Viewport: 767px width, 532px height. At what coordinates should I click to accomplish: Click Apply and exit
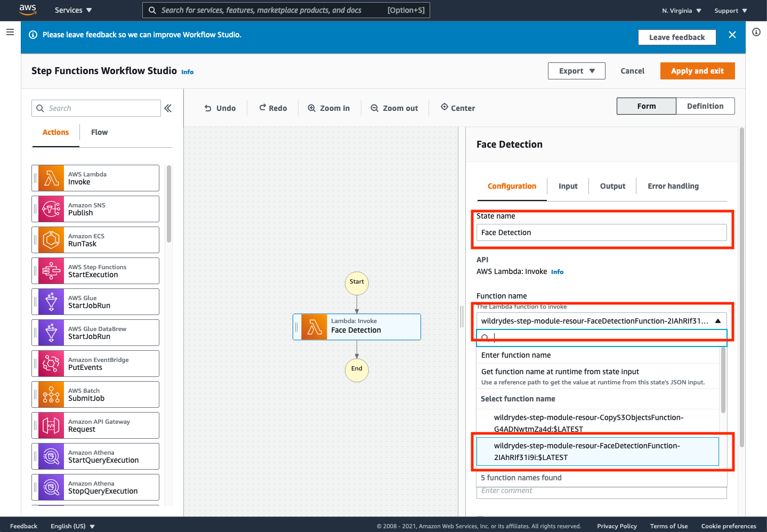pos(697,71)
